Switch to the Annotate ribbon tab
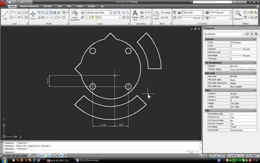260x163 pixels. coord(47,6)
